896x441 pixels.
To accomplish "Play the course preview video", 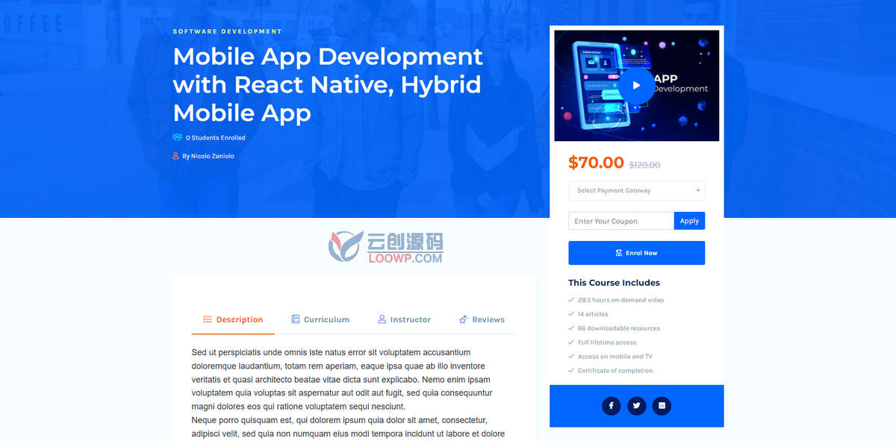I will pyautogui.click(x=636, y=85).
